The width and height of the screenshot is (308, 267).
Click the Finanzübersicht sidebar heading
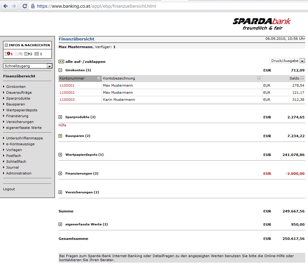tap(19, 76)
